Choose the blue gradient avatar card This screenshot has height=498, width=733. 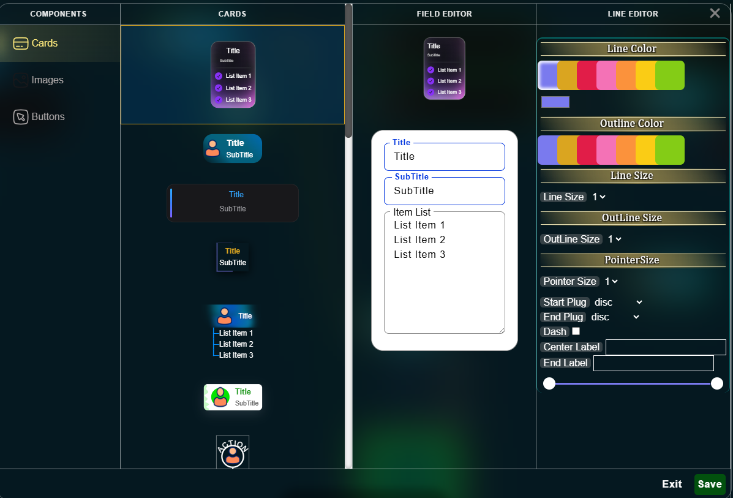coord(233,149)
